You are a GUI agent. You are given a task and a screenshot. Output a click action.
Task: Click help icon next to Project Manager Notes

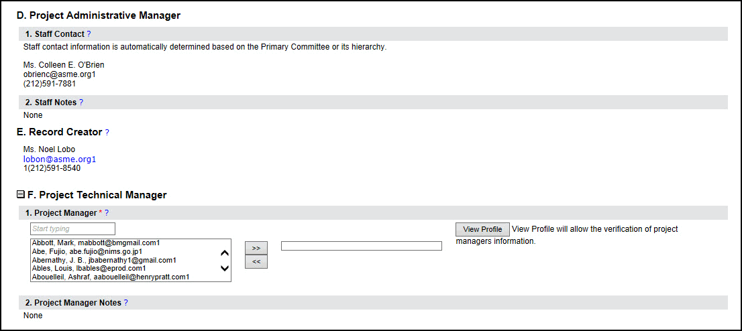click(125, 303)
